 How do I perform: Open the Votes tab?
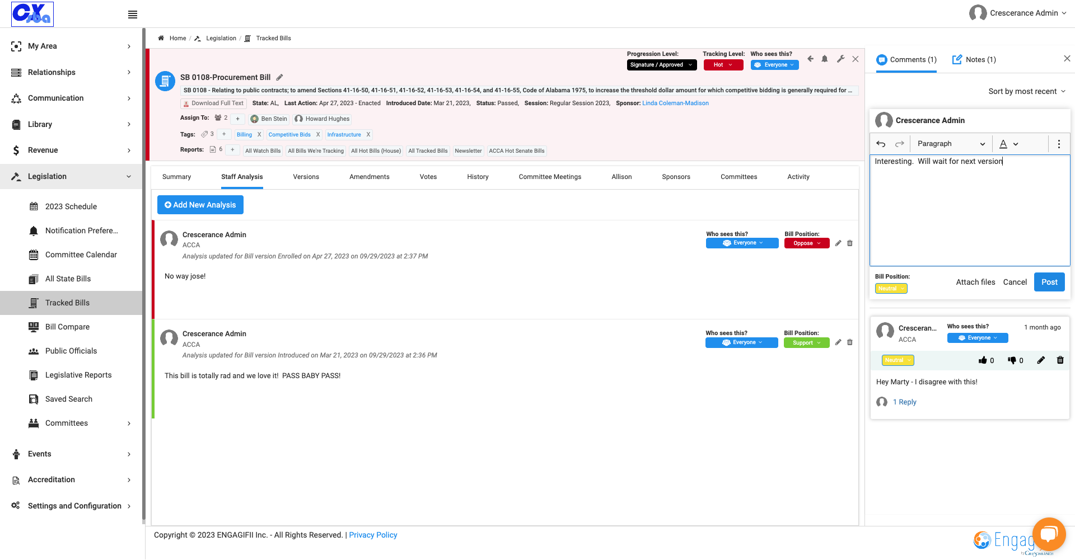click(428, 177)
